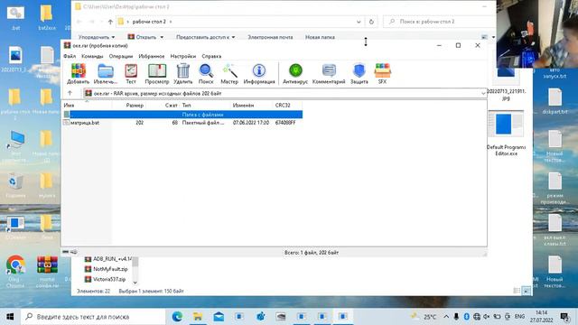
Task: Click Explorer's up-folder arrow
Action: [x=110, y=22]
